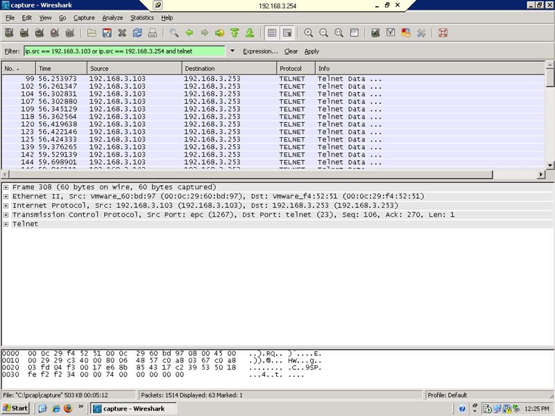Expand the Transmission Control Protocol node
The image size is (555, 416).
click(6, 215)
